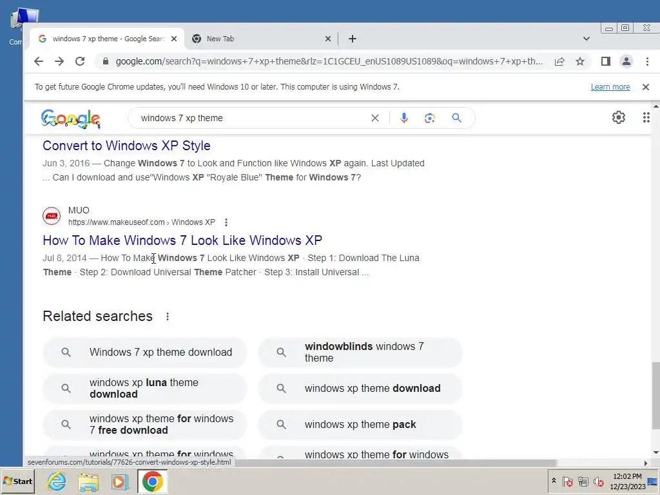
Task: Open the Google apps grid
Action: point(646,117)
